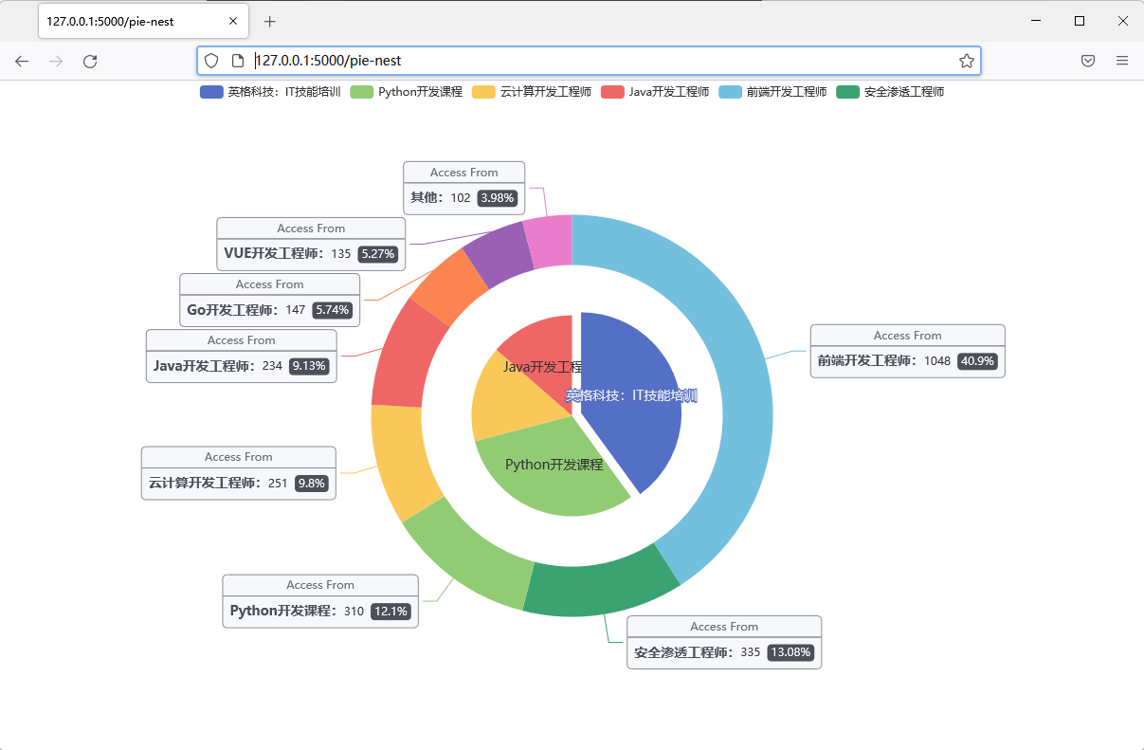
Task: Click the 前端开发工程师 legend color swatch
Action: coord(730,92)
